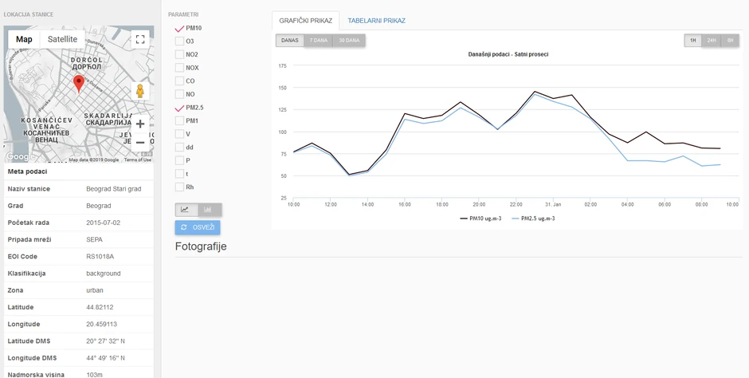This screenshot has width=749, height=378.
Task: Open the map Terms of Use link
Action: 137,159
